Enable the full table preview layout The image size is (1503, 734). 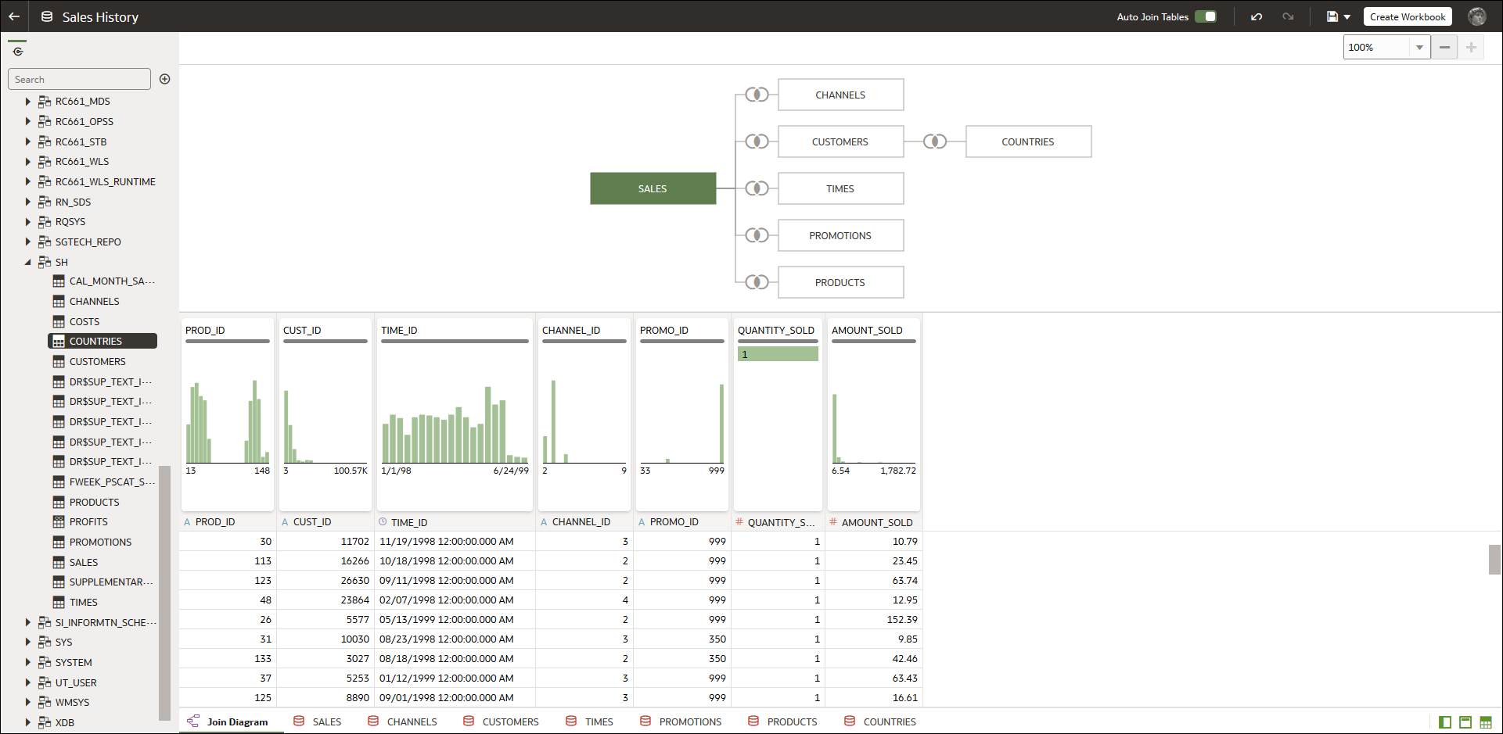pyautogui.click(x=1464, y=721)
